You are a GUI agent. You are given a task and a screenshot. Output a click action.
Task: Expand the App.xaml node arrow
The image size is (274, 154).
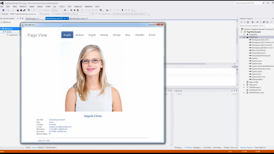point(244,85)
